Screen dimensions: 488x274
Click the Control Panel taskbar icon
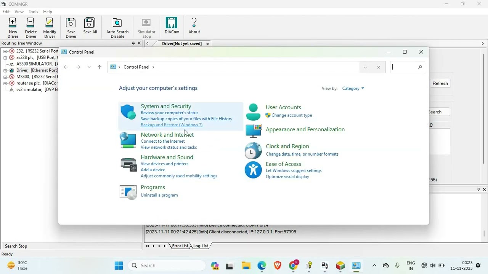356,266
